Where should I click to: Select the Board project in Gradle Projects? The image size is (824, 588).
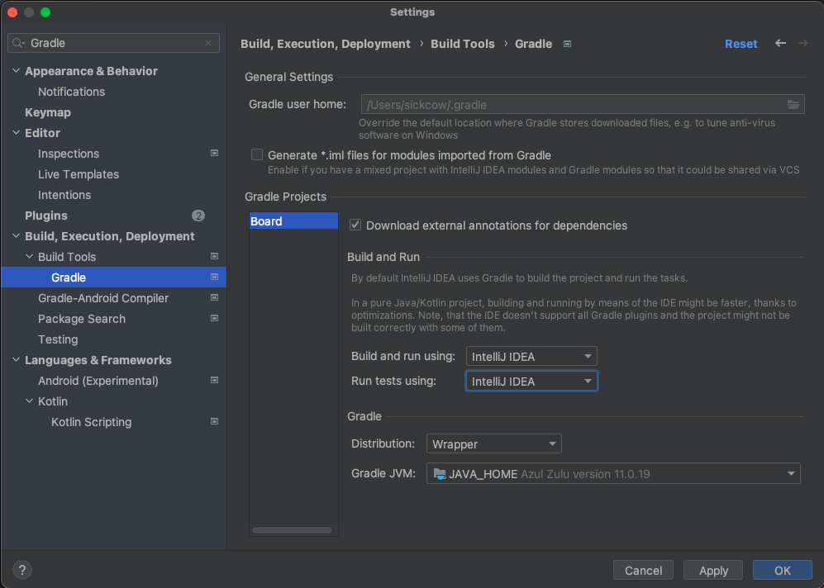point(293,221)
